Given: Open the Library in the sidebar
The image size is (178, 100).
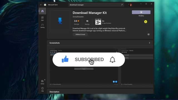Looking at the screenshot, I should [42, 82].
